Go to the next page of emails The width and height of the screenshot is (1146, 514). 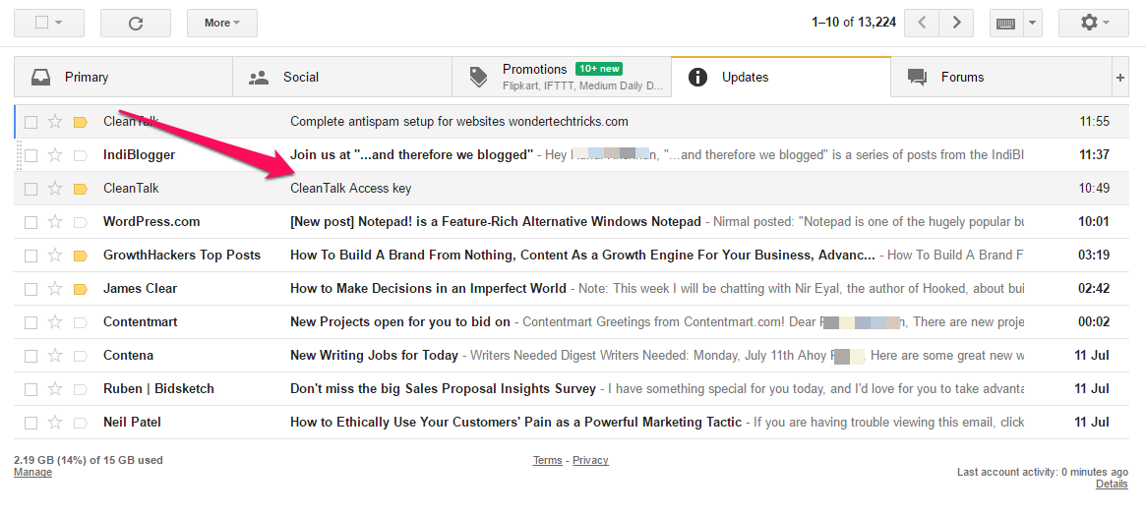pos(956,23)
